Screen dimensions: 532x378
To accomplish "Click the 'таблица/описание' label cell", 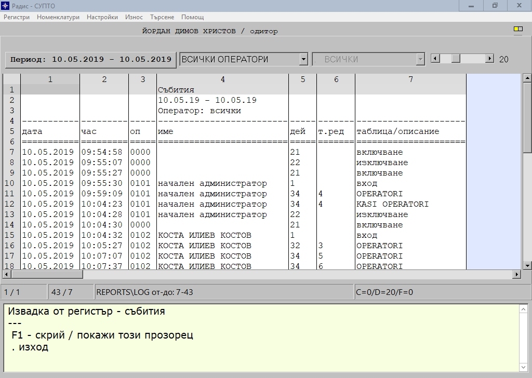I will 410,131.
